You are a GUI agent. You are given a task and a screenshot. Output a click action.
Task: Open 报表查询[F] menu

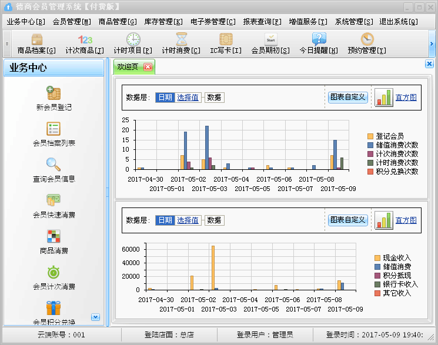pyautogui.click(x=262, y=22)
